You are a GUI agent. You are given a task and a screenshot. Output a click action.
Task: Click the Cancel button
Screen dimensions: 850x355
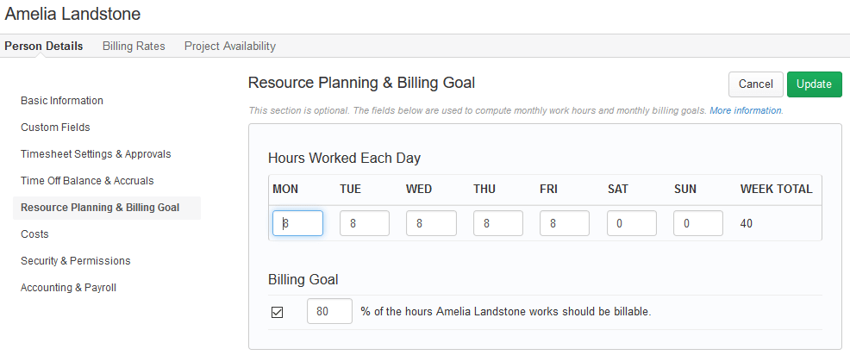click(x=756, y=84)
